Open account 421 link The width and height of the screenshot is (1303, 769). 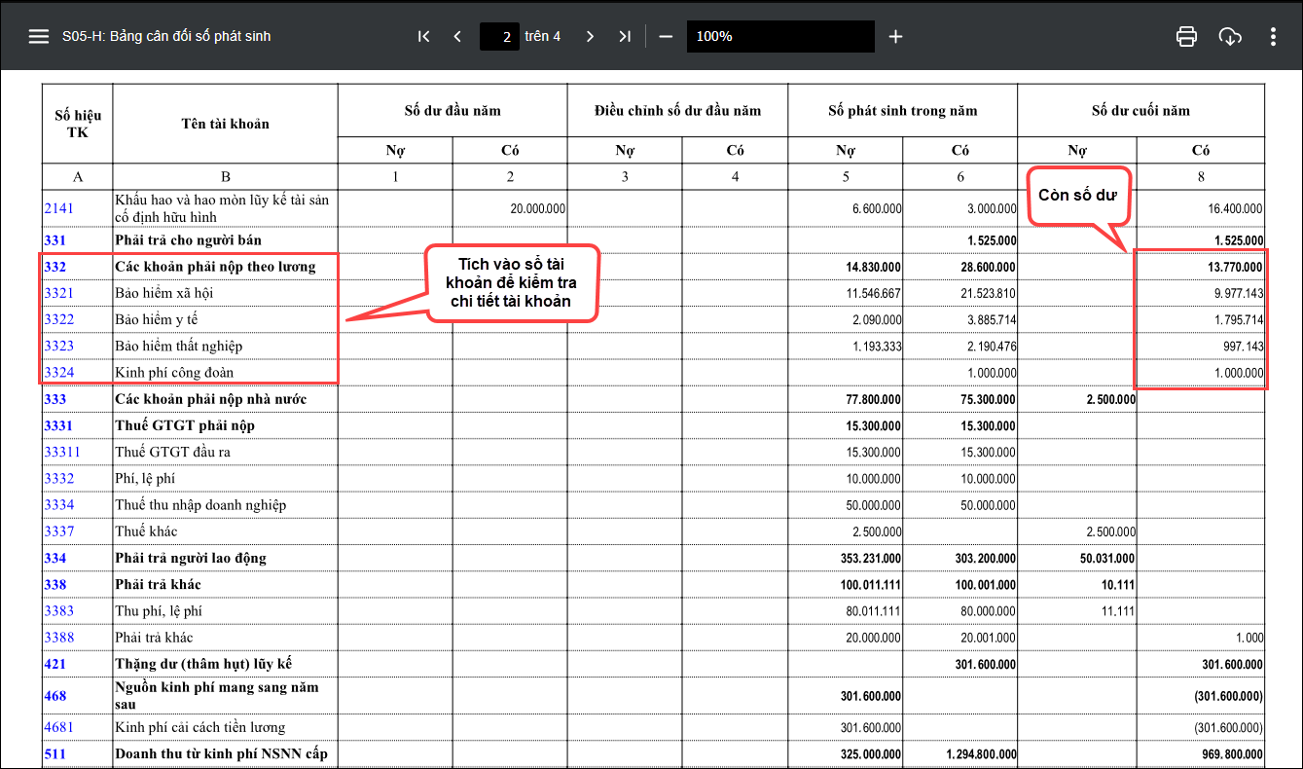pyautogui.click(x=54, y=663)
